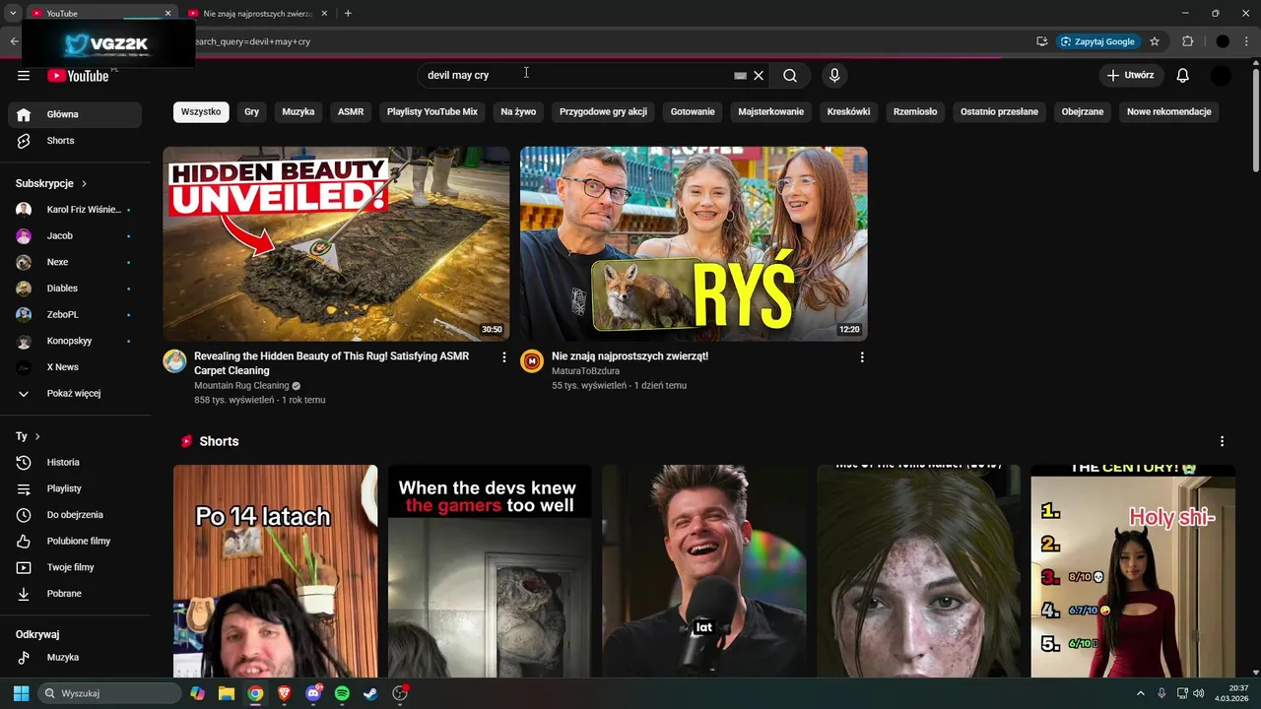
Task: Open Steam from the taskbar
Action: click(x=370, y=693)
